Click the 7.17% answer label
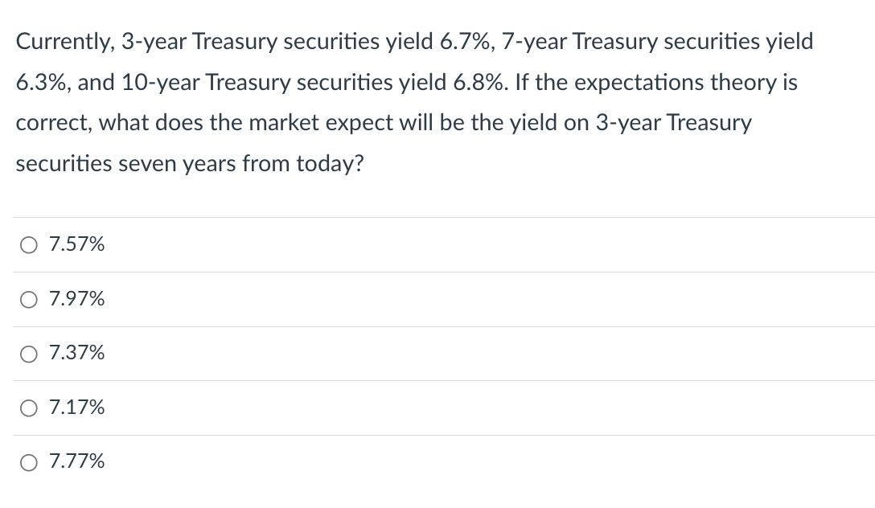The height and width of the screenshot is (508, 875). (76, 408)
